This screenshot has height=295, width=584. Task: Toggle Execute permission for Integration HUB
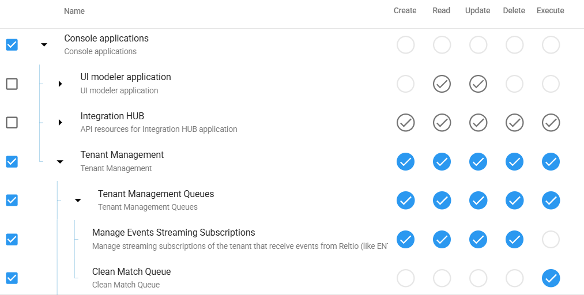pos(551,123)
